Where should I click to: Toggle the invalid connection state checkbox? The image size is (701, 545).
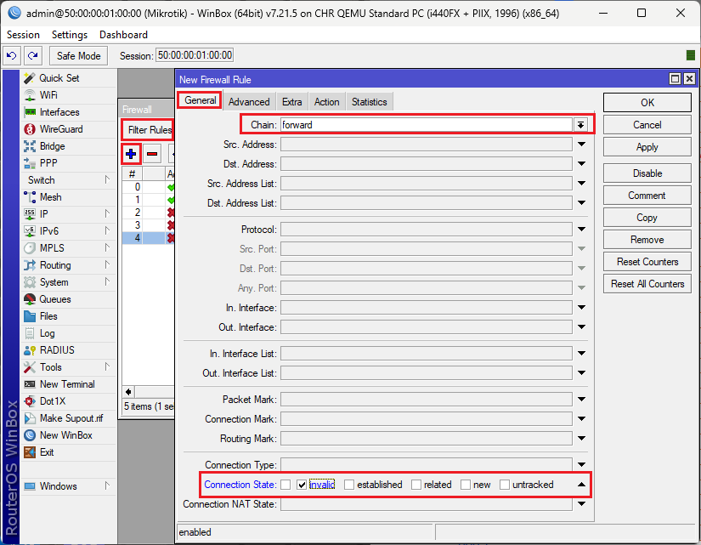click(x=302, y=485)
